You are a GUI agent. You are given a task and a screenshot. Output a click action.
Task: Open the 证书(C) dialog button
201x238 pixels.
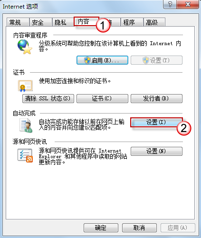102,98
